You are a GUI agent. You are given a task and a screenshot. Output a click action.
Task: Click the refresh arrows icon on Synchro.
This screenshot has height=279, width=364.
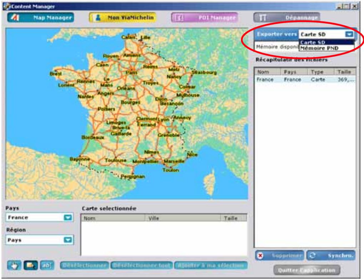coord(312,255)
